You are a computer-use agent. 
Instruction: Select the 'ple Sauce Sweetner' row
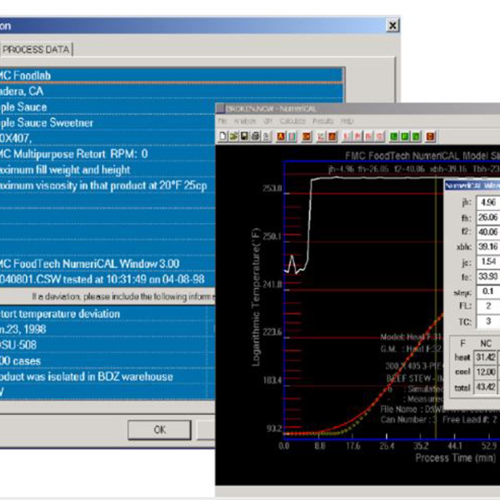tap(107, 123)
